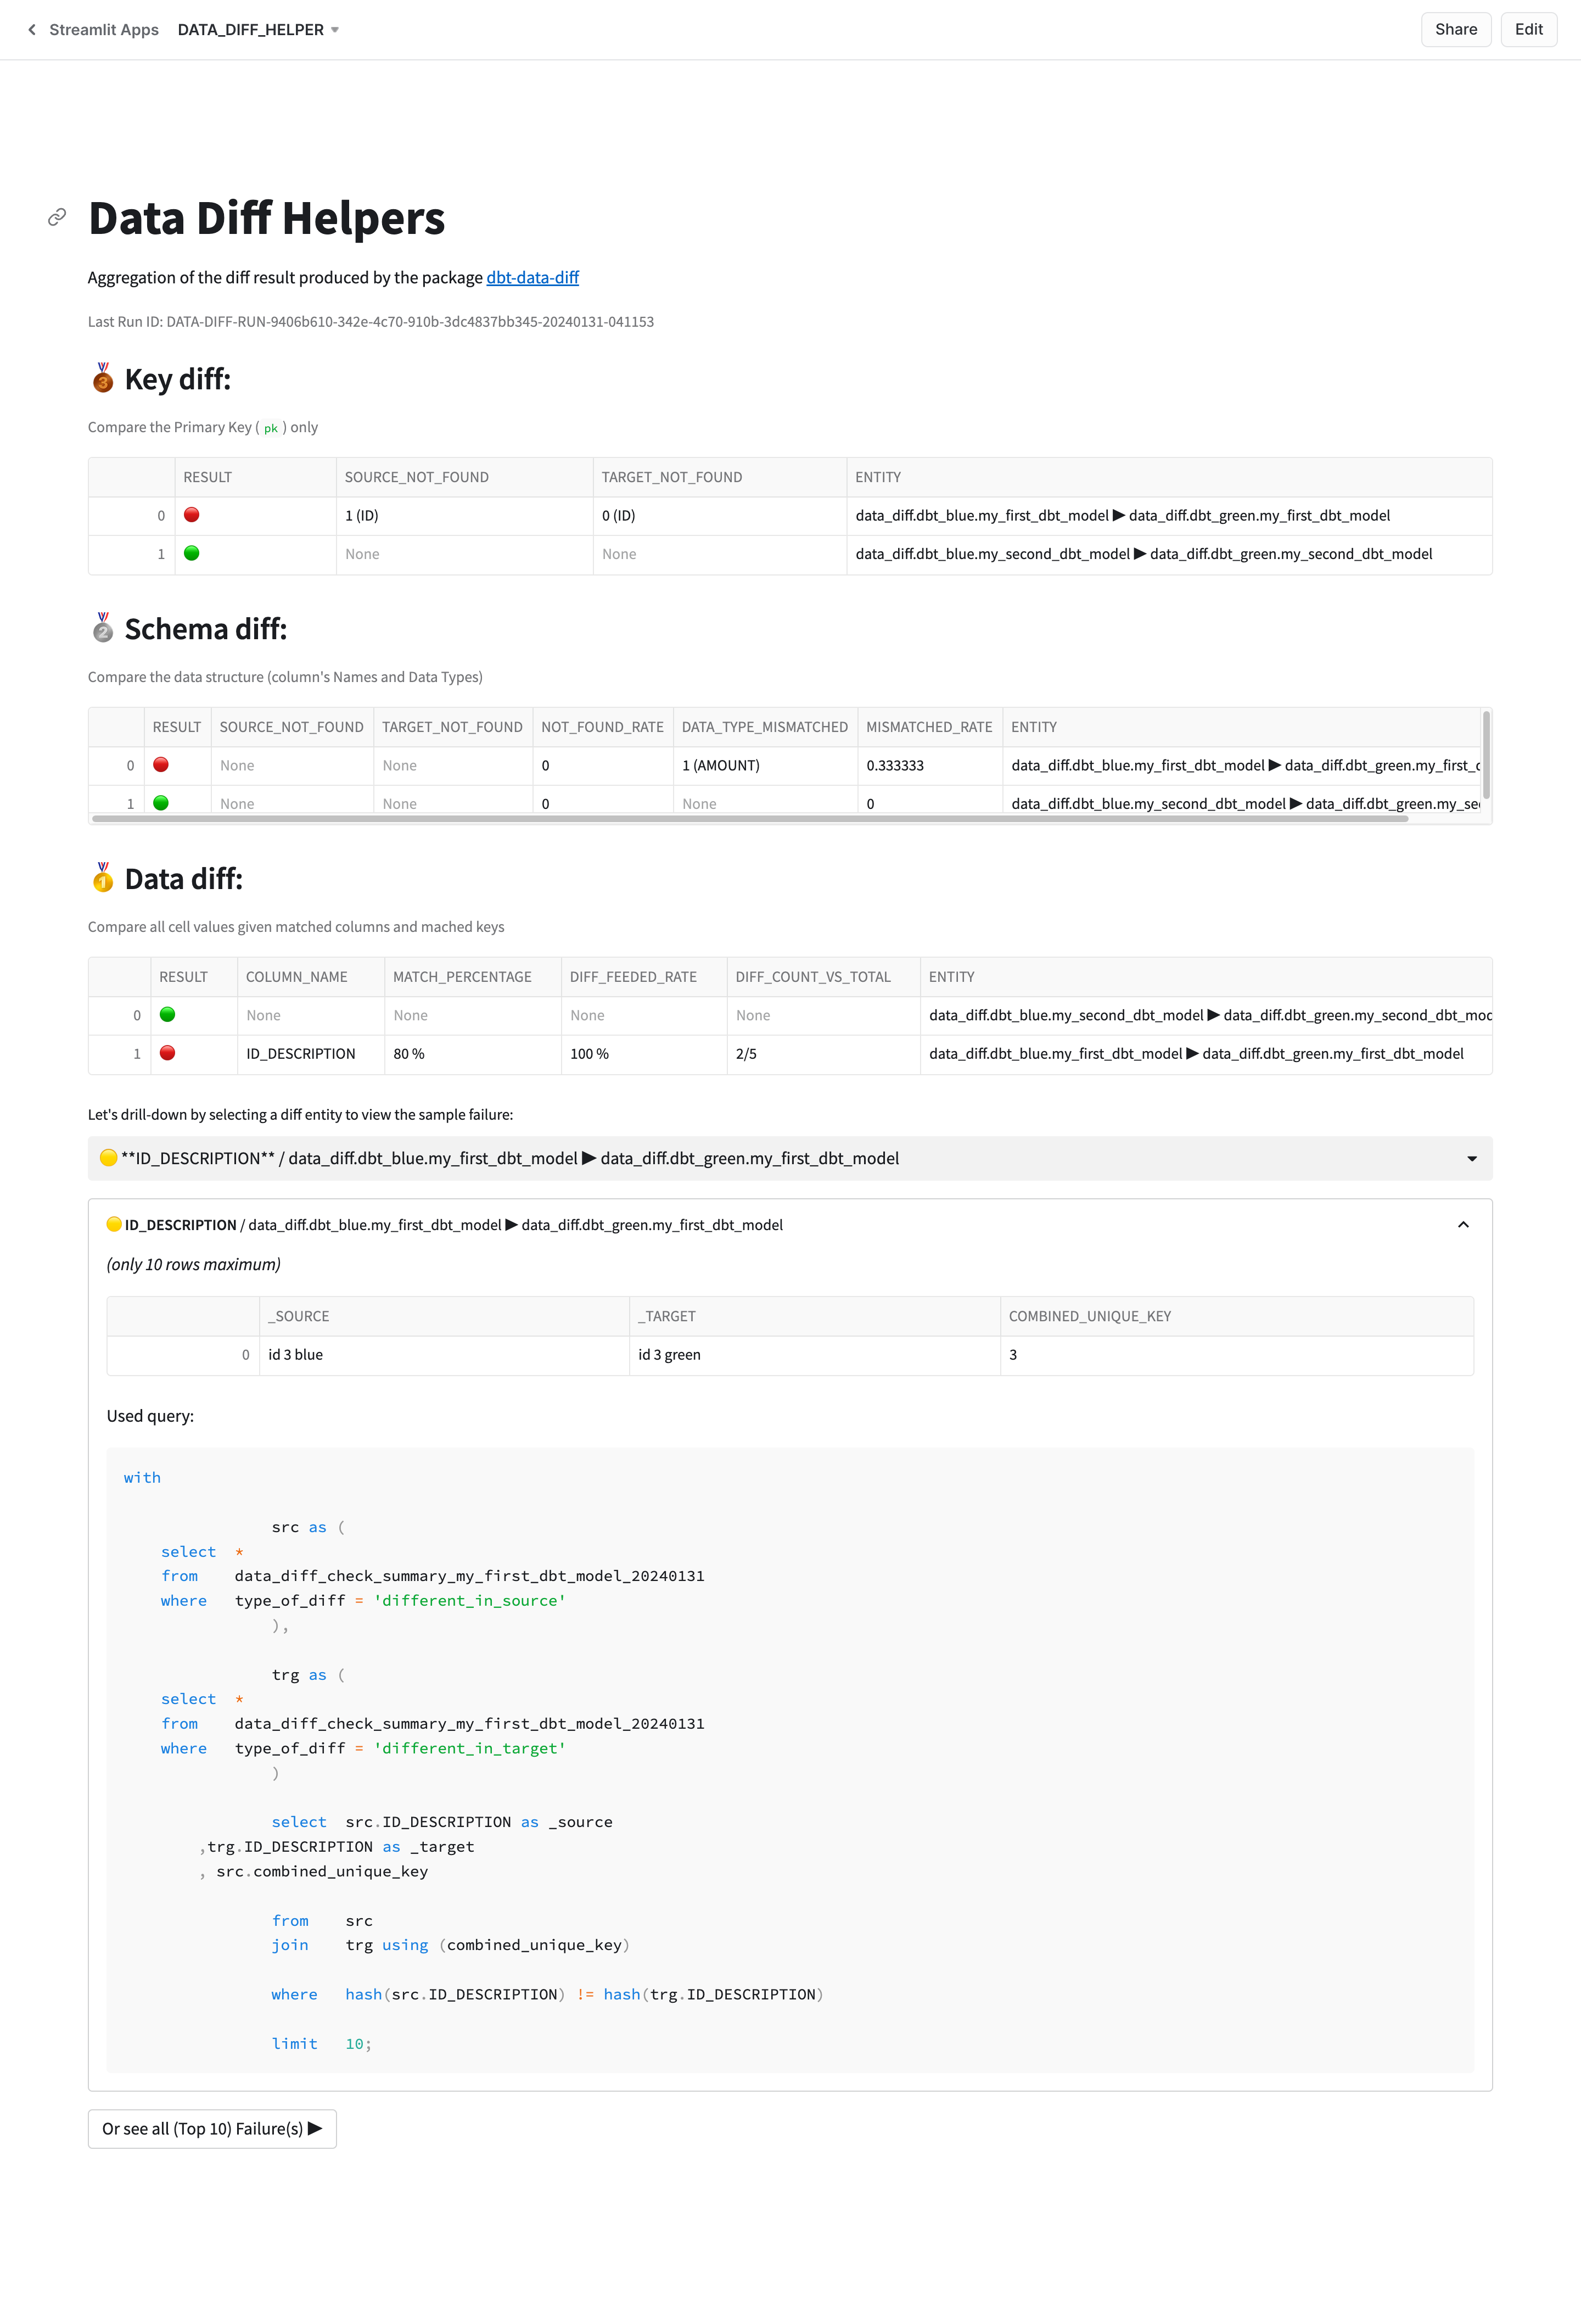Click red status dot in Data diff row 1
The height and width of the screenshot is (2324, 1581).
coord(168,1053)
